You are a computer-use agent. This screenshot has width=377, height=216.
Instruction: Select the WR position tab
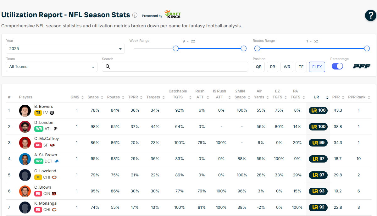[287, 67]
